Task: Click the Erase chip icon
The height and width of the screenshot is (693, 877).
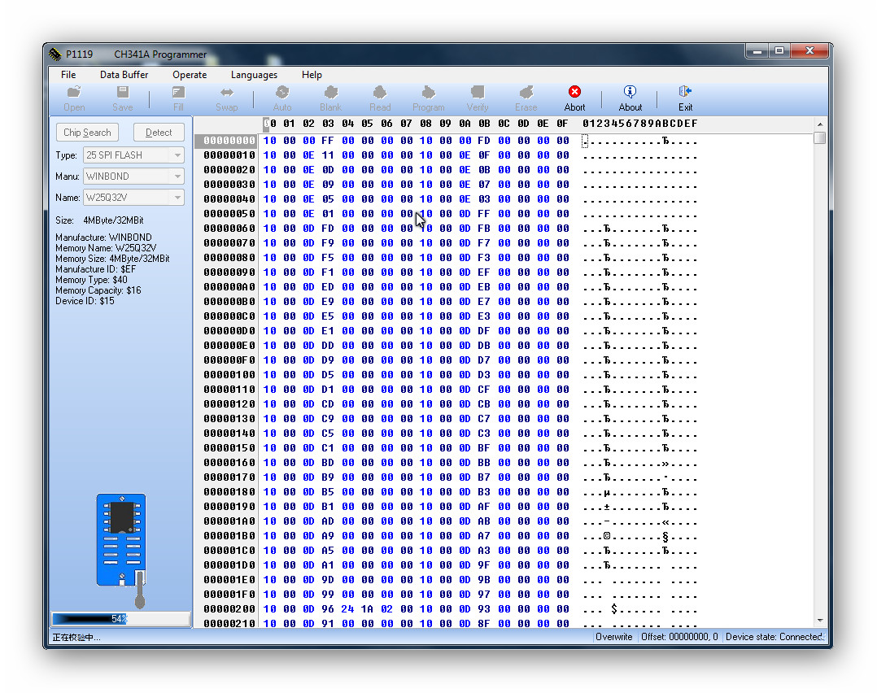Action: pyautogui.click(x=526, y=93)
